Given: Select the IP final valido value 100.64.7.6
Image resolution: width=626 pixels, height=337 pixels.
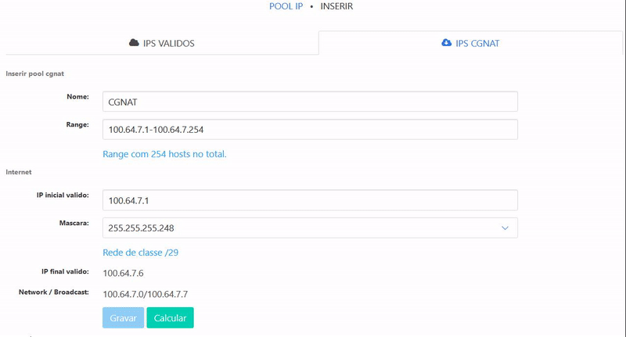Looking at the screenshot, I should coord(124,273).
